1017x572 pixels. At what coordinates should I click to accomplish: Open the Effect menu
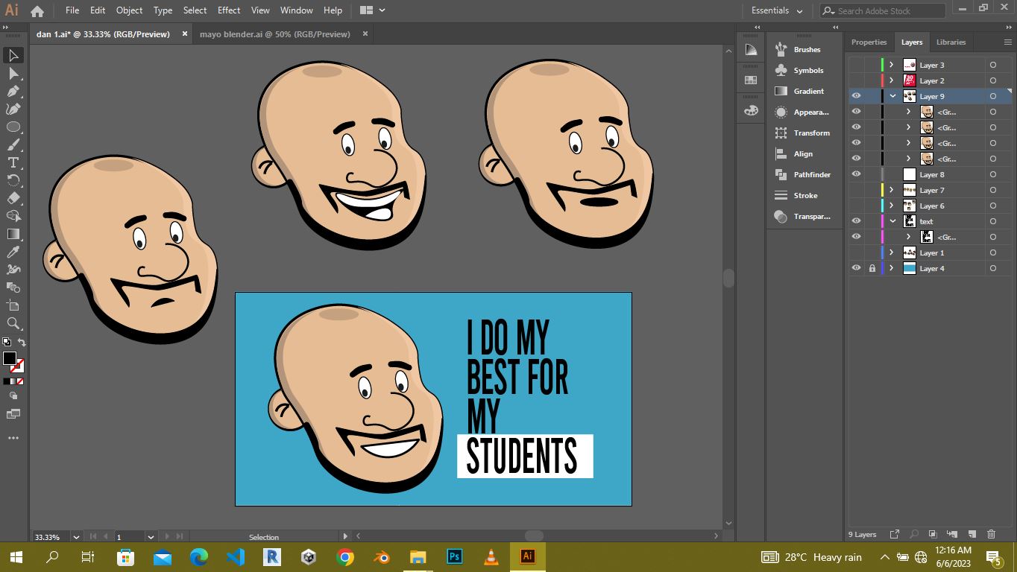point(229,10)
